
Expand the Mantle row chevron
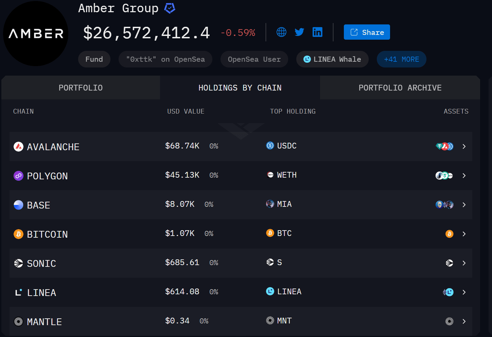(464, 321)
